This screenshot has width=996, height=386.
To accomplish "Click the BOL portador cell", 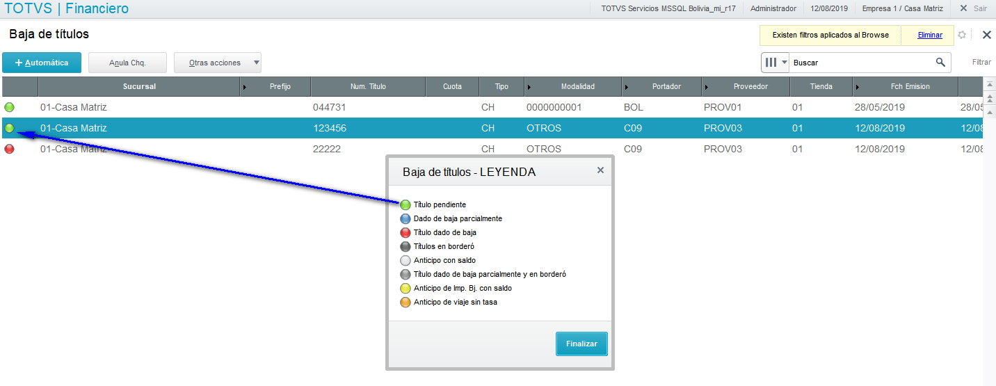I will tap(634, 107).
